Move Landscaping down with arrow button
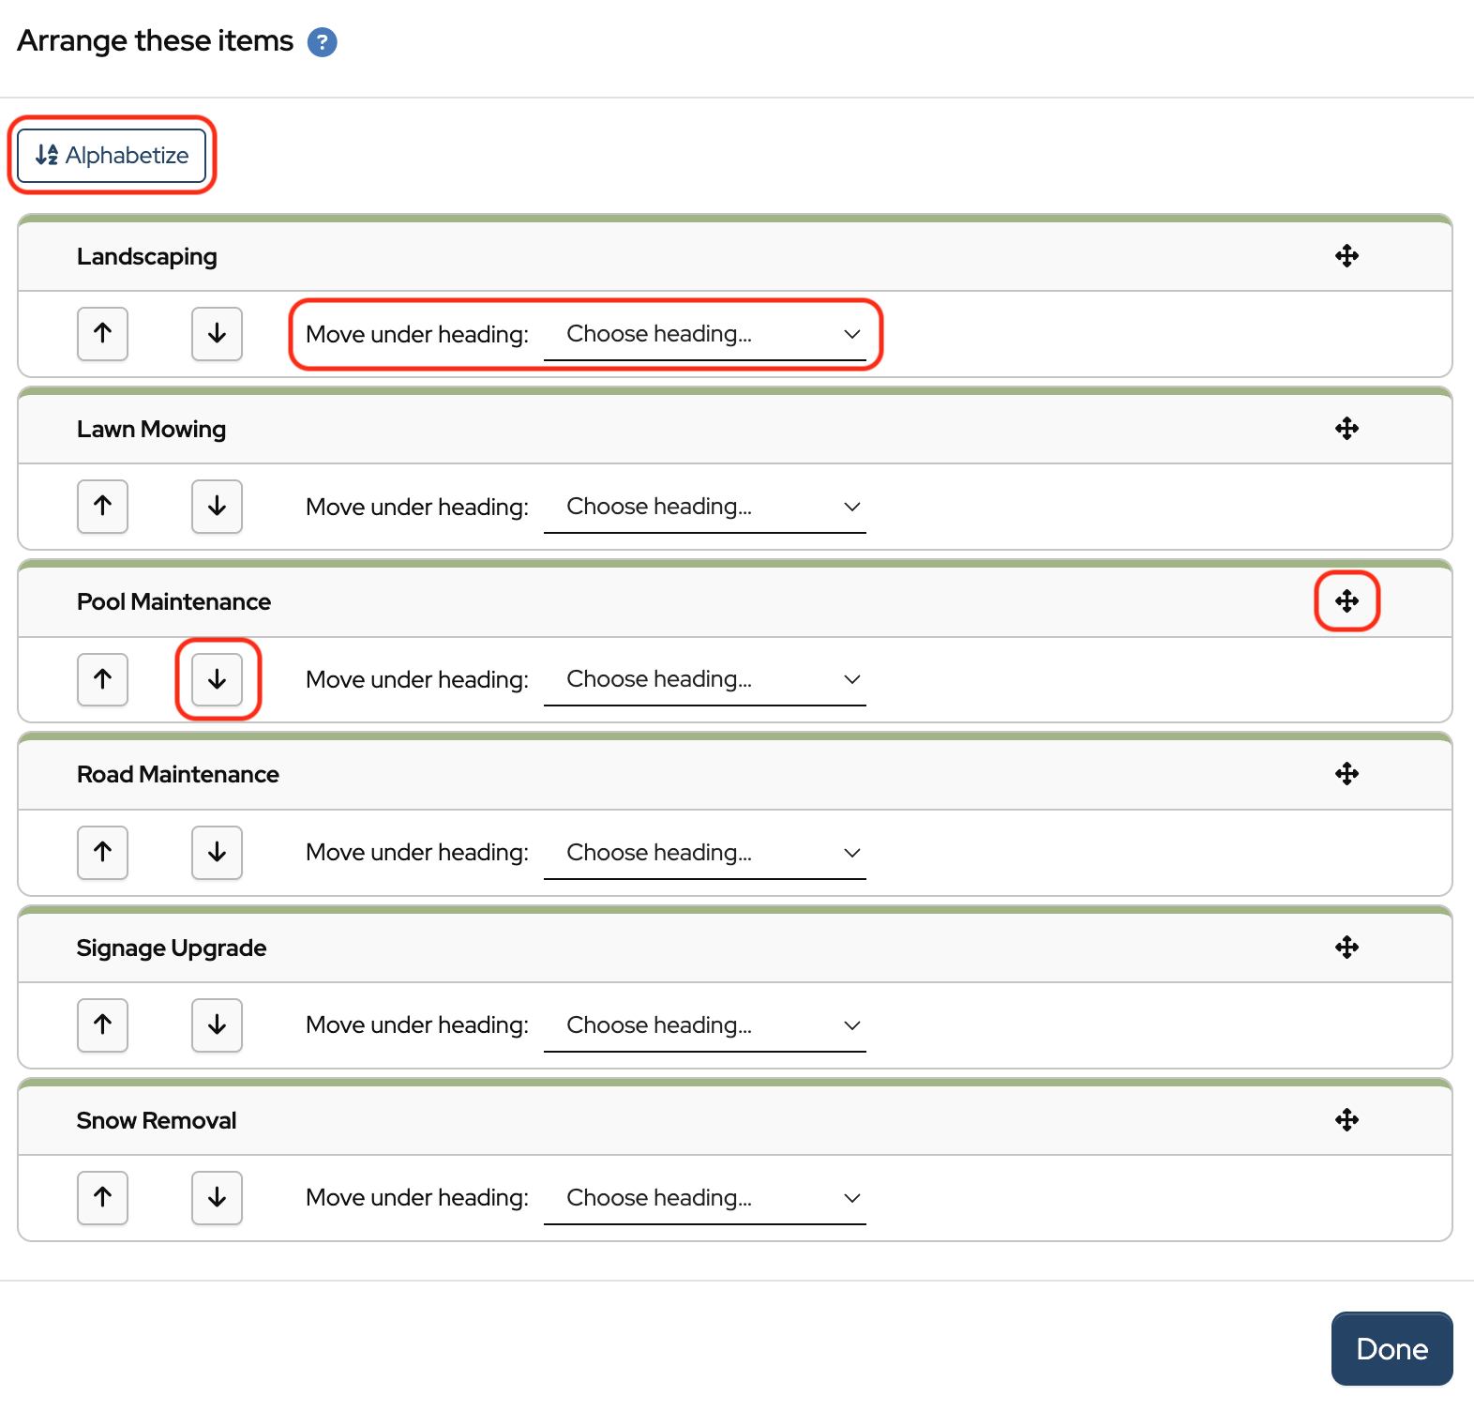Viewport: 1474px width, 1411px height. (217, 334)
